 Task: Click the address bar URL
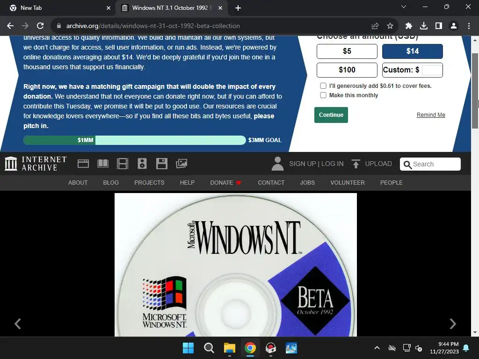coord(153,26)
